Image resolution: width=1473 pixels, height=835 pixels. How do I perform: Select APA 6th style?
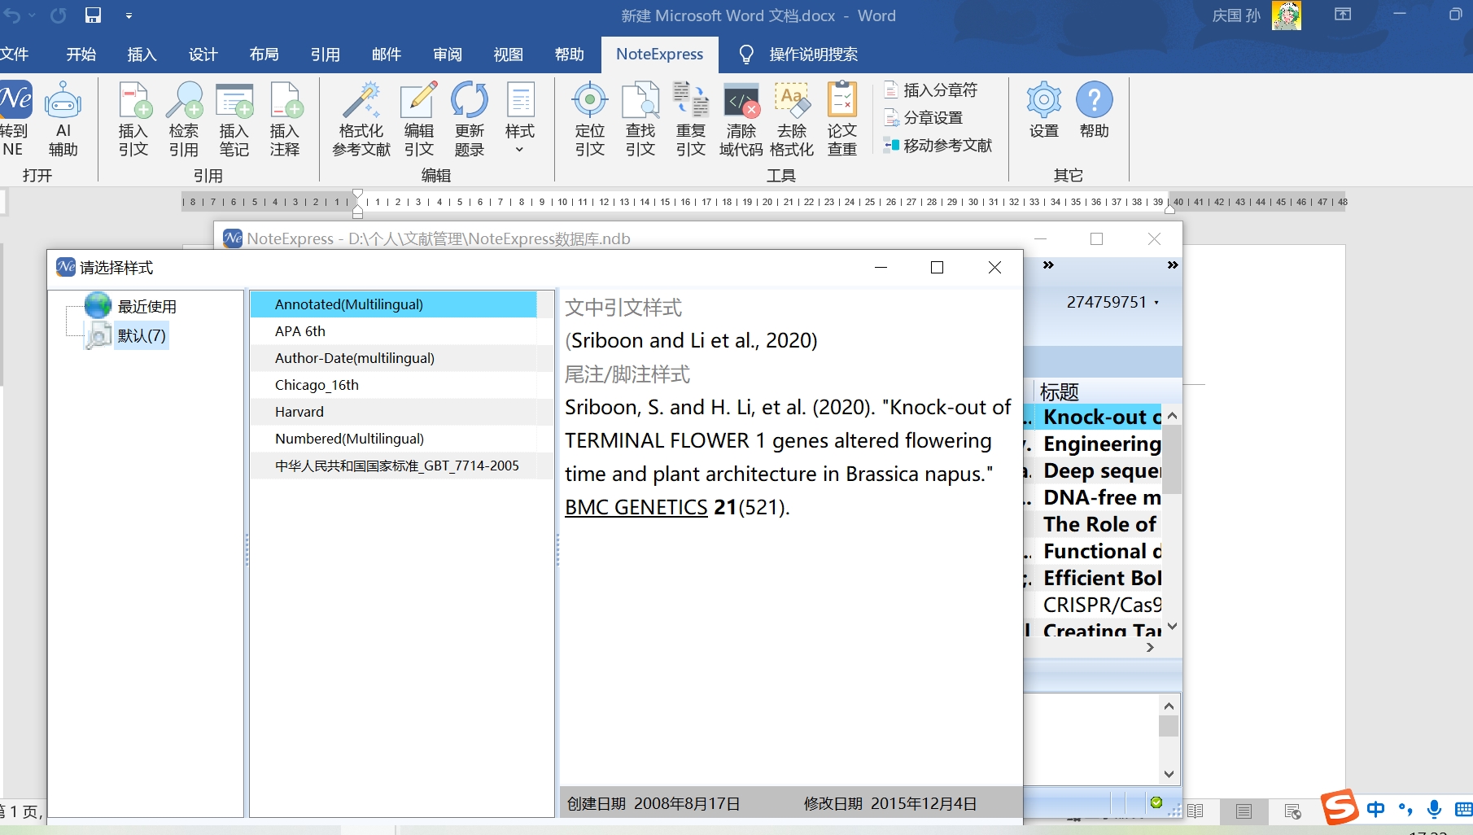pyautogui.click(x=393, y=331)
